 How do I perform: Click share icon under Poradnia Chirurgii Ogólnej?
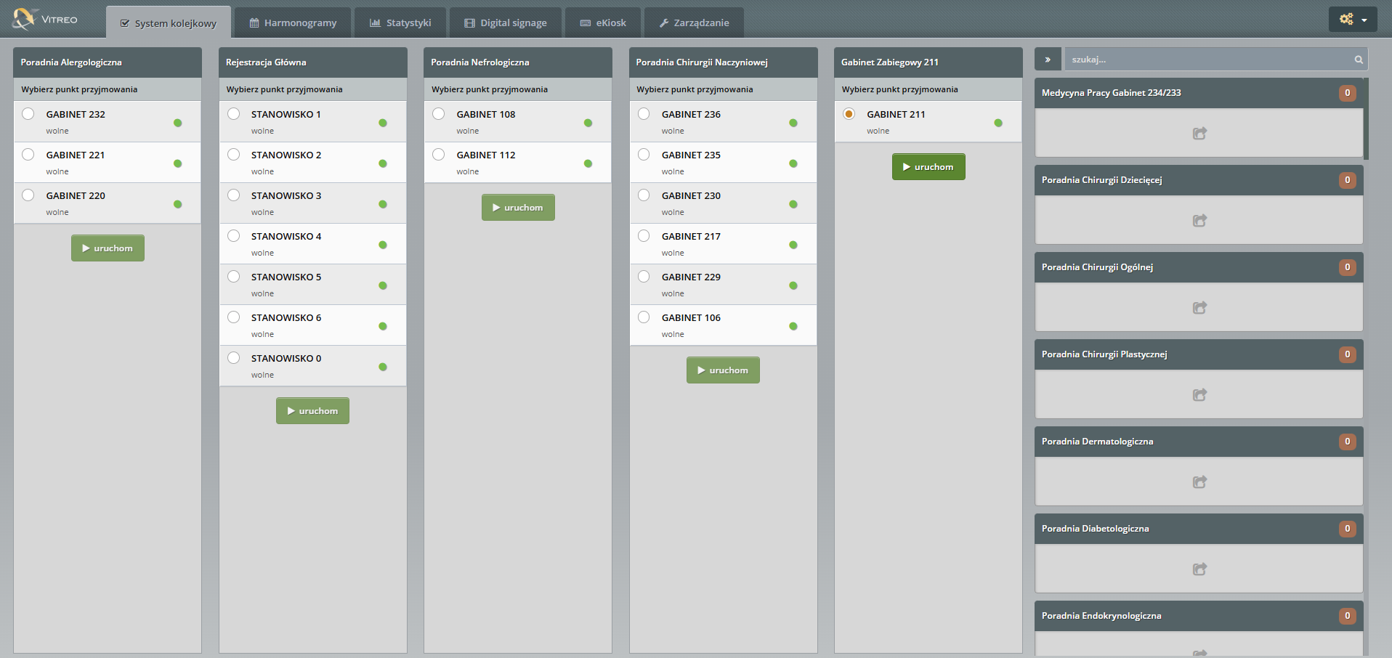point(1199,308)
